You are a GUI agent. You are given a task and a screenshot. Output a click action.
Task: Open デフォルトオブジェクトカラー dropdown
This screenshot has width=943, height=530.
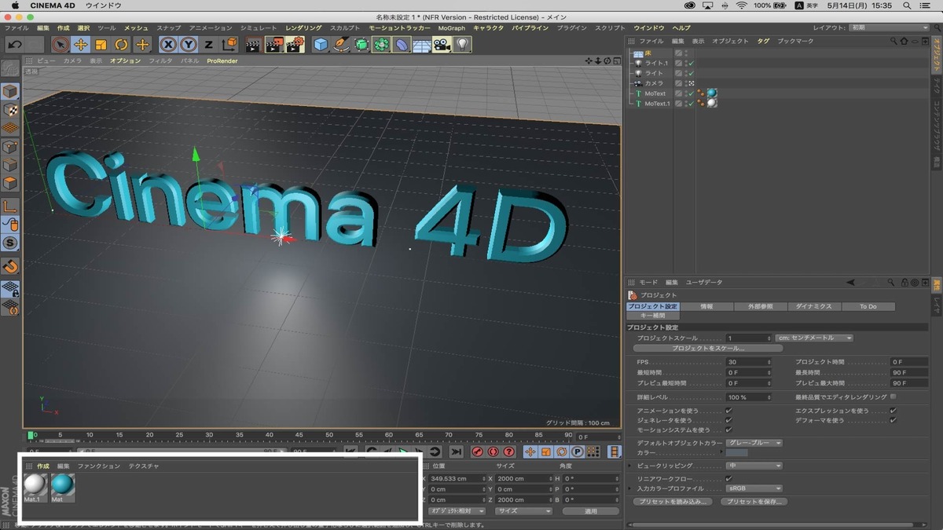coord(754,443)
